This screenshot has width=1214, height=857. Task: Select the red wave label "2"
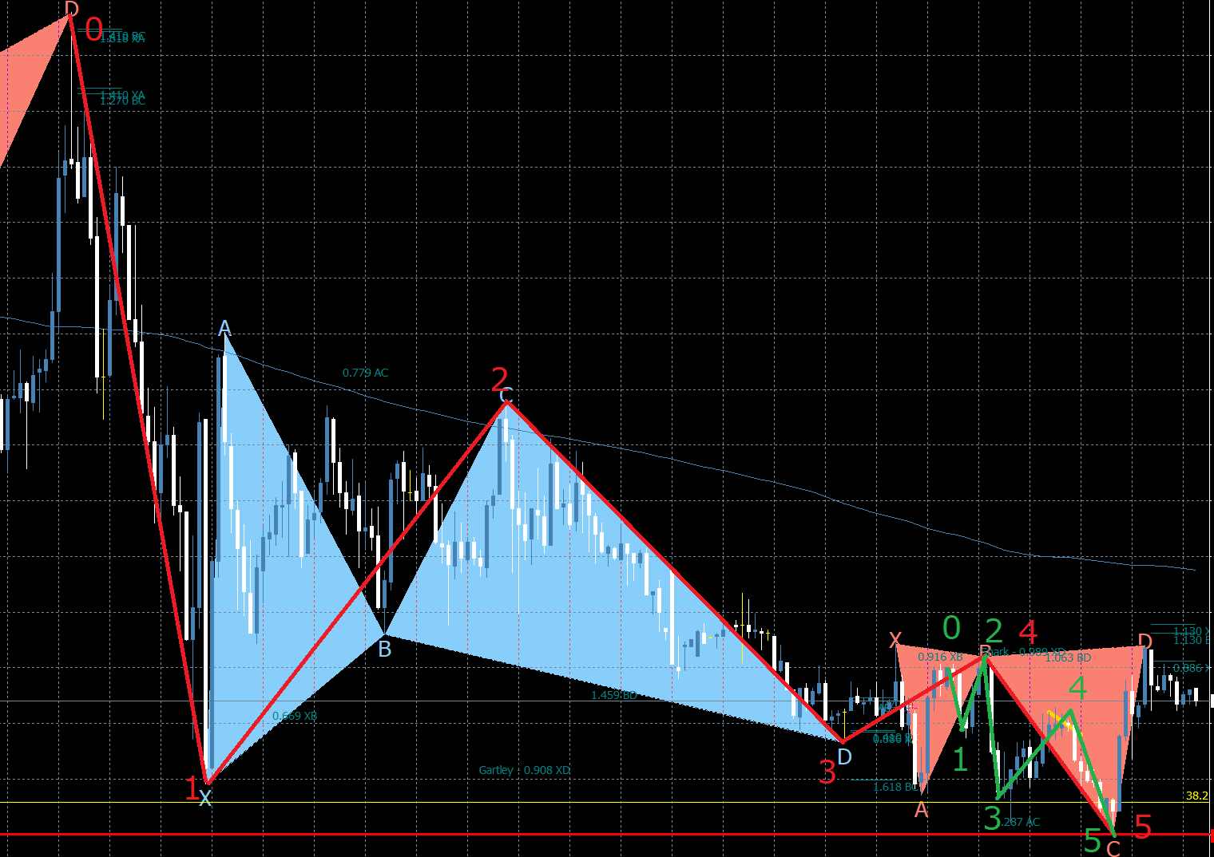coord(500,378)
